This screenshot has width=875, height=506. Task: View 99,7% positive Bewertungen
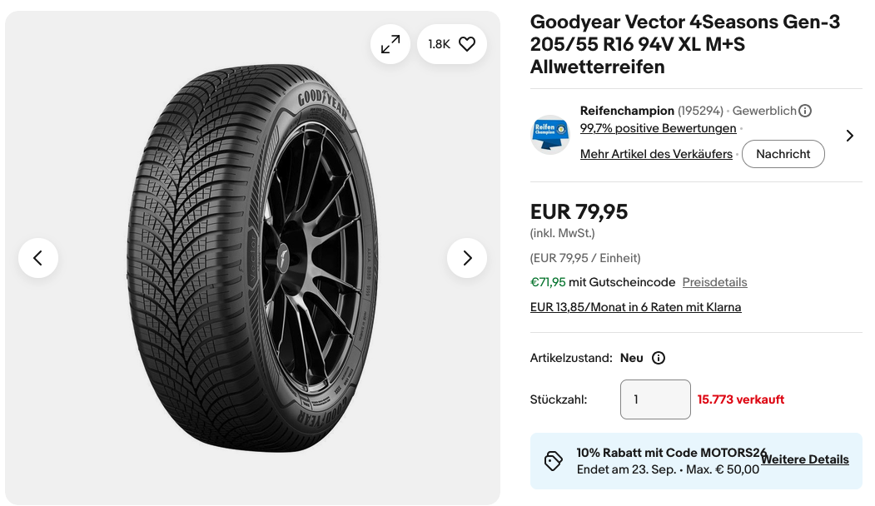[658, 128]
